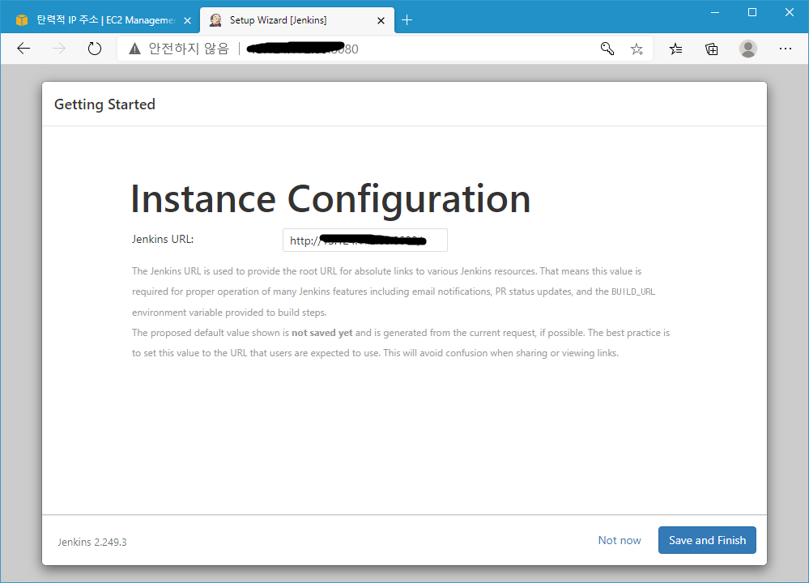The image size is (809, 583).
Task: Open the browser settings and more menu
Action: coord(786,49)
